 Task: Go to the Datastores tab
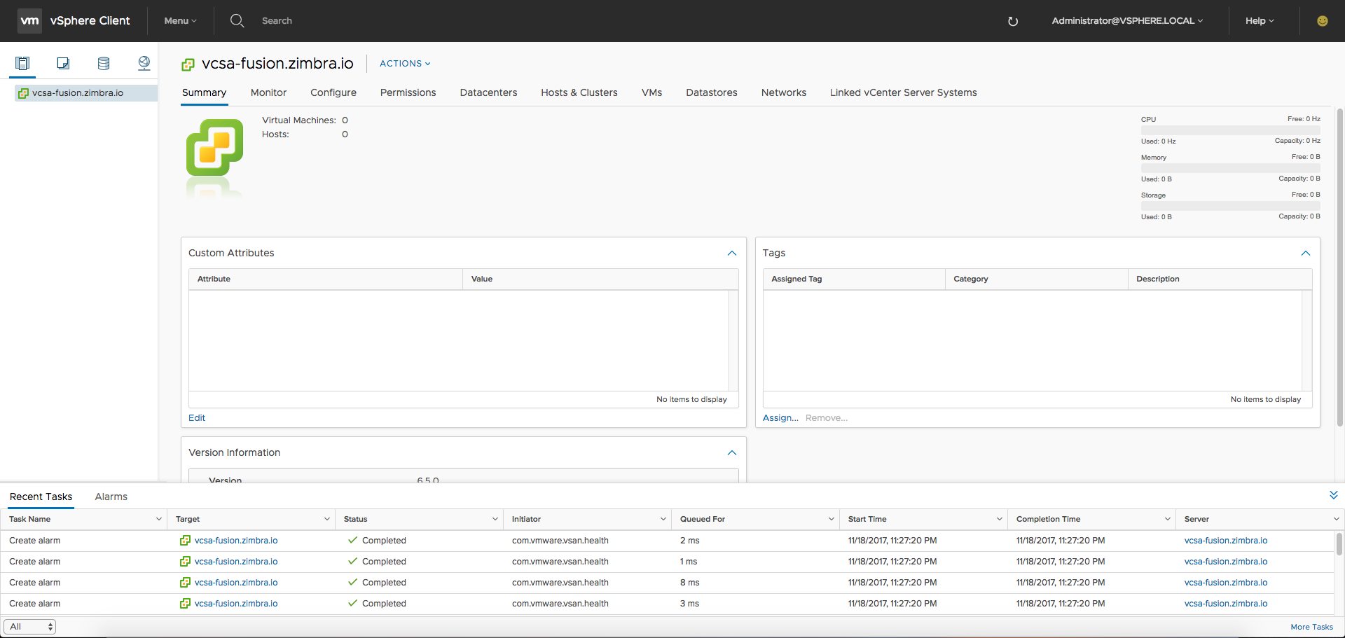point(712,92)
